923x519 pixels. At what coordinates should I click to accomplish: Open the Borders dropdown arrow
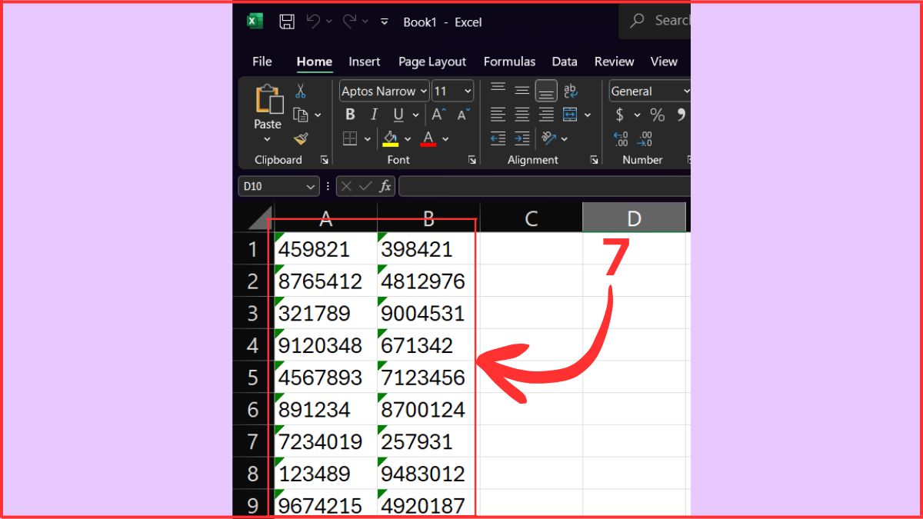pyautogui.click(x=366, y=138)
